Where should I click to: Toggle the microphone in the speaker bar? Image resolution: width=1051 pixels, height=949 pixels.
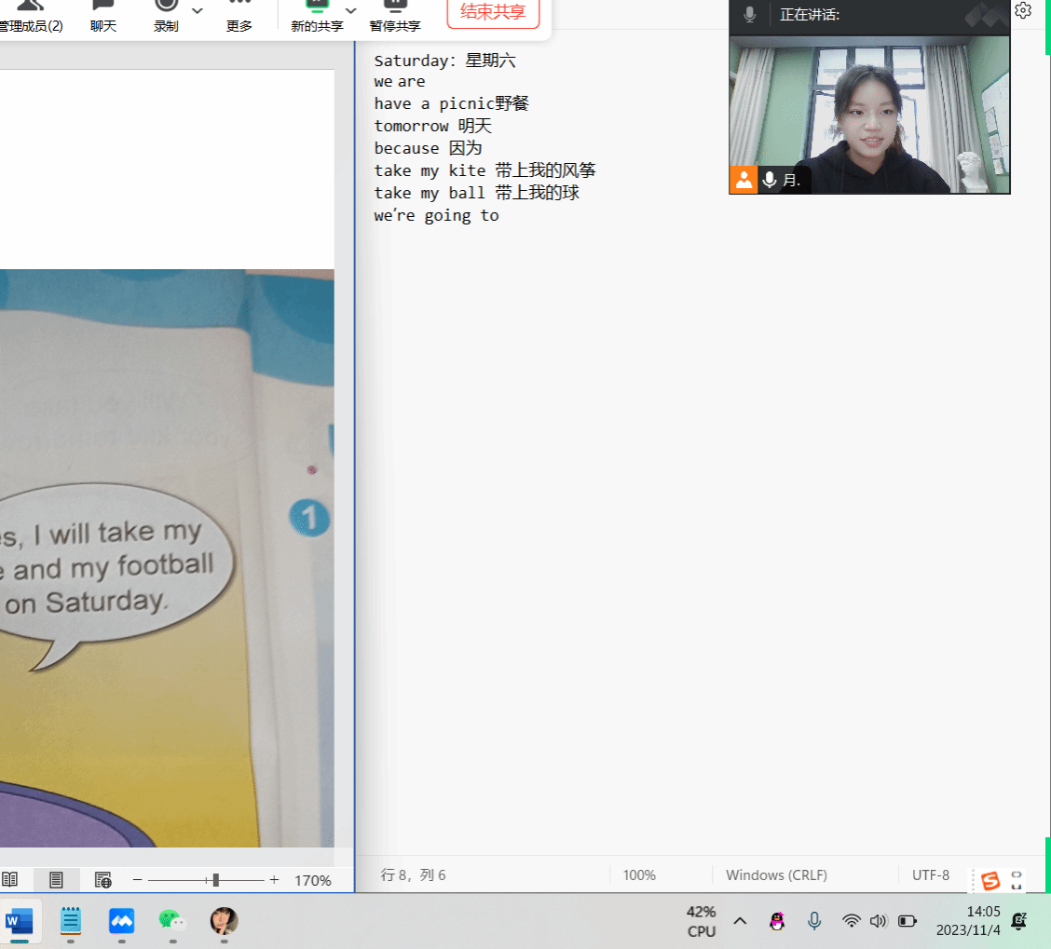point(749,15)
